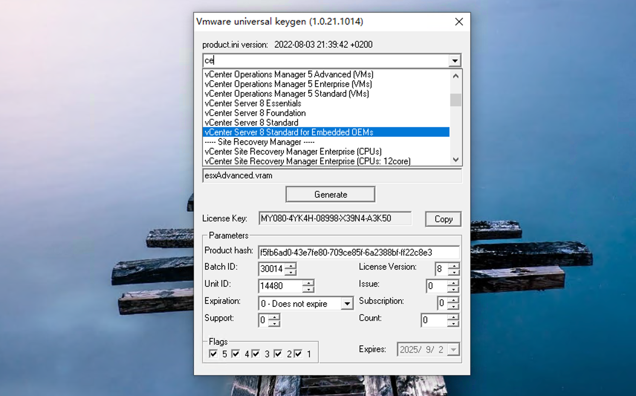This screenshot has height=396, width=636.
Task: Increase Issue value with up spinner
Action: (x=453, y=283)
